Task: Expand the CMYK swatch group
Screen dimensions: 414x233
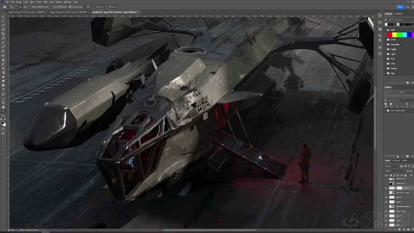Action: [386, 40]
